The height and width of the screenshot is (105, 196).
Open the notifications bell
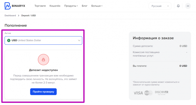(x=178, y=6)
